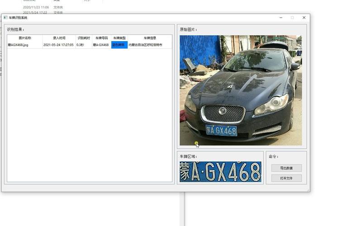The width and height of the screenshot is (362, 226).
Task: Click the 0.3秒 recognition time cell
Action: tap(84, 45)
